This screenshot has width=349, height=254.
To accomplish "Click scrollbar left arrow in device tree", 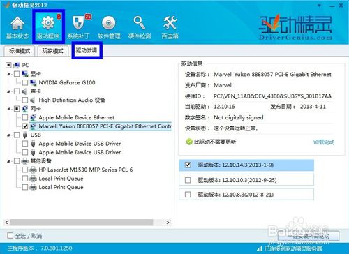I will (x=7, y=223).
